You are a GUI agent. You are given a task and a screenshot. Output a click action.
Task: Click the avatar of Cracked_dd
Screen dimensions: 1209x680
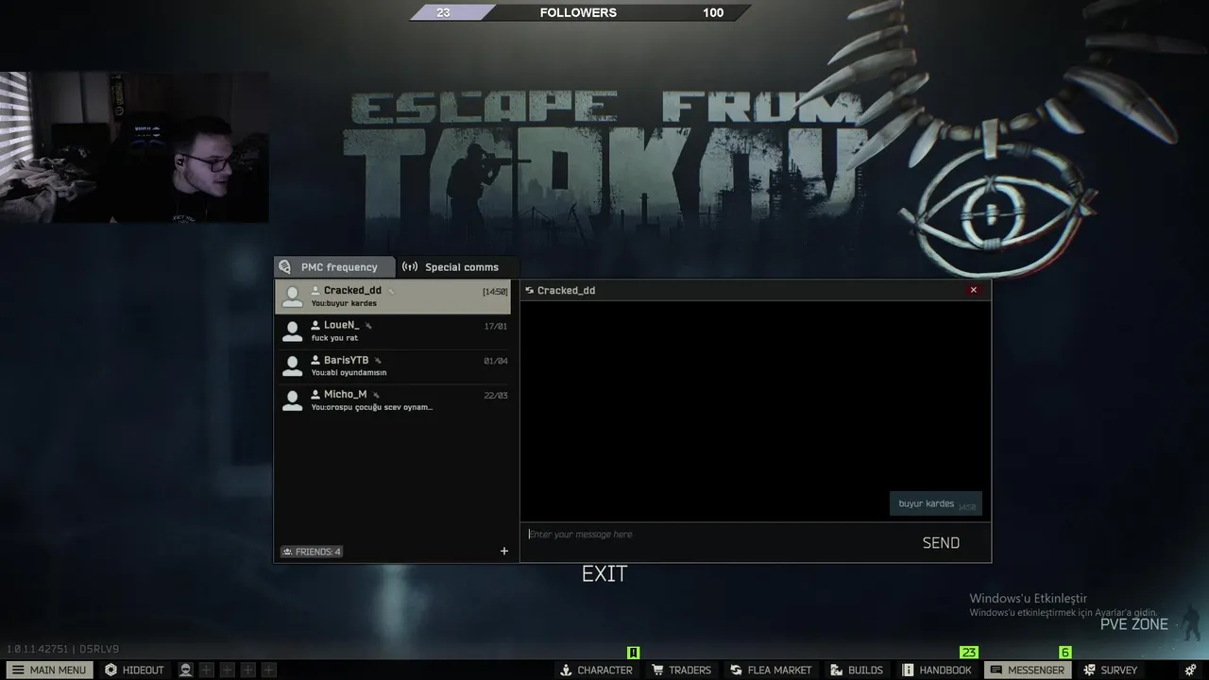(x=293, y=297)
